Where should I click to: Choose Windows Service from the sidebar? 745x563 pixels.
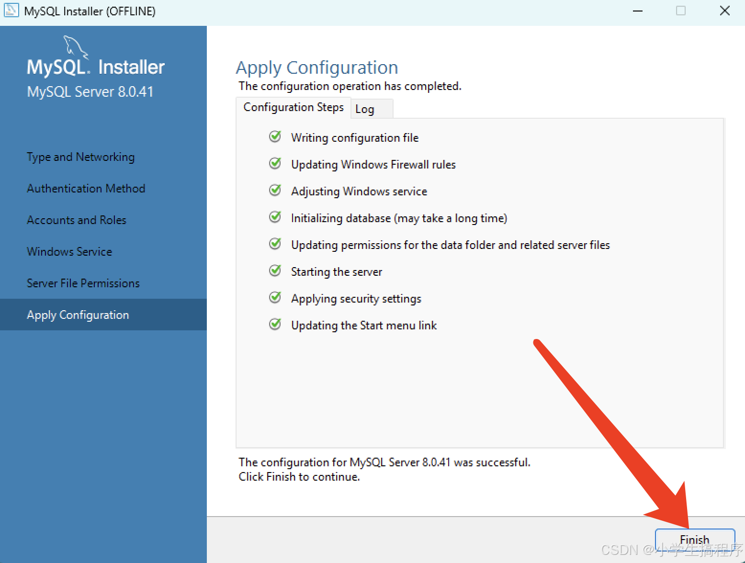tap(69, 252)
